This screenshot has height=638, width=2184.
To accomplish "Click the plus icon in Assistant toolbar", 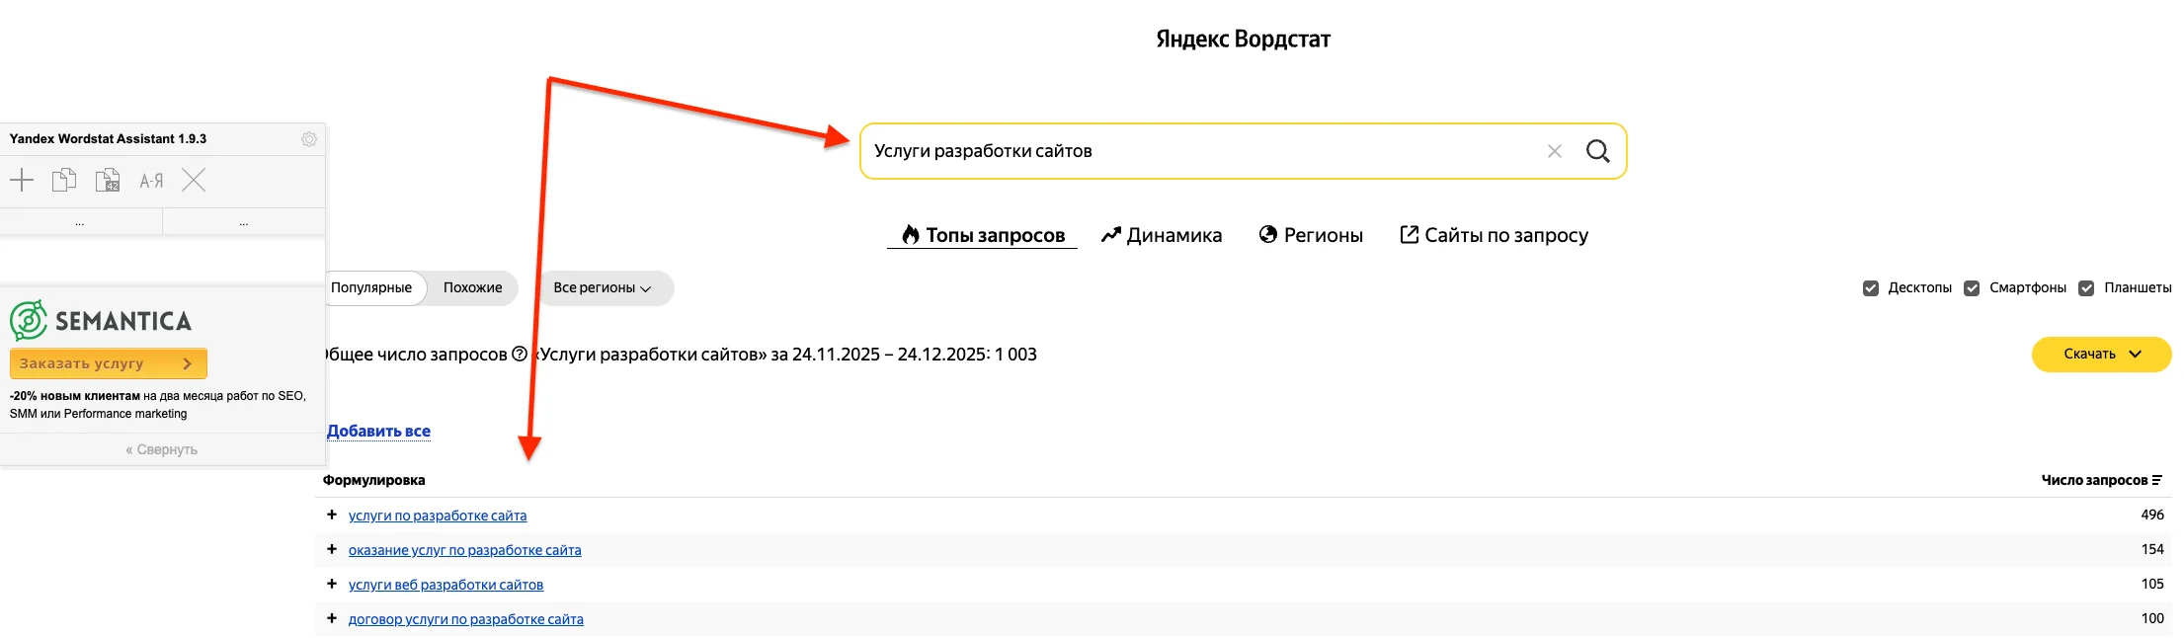I will click(x=22, y=180).
